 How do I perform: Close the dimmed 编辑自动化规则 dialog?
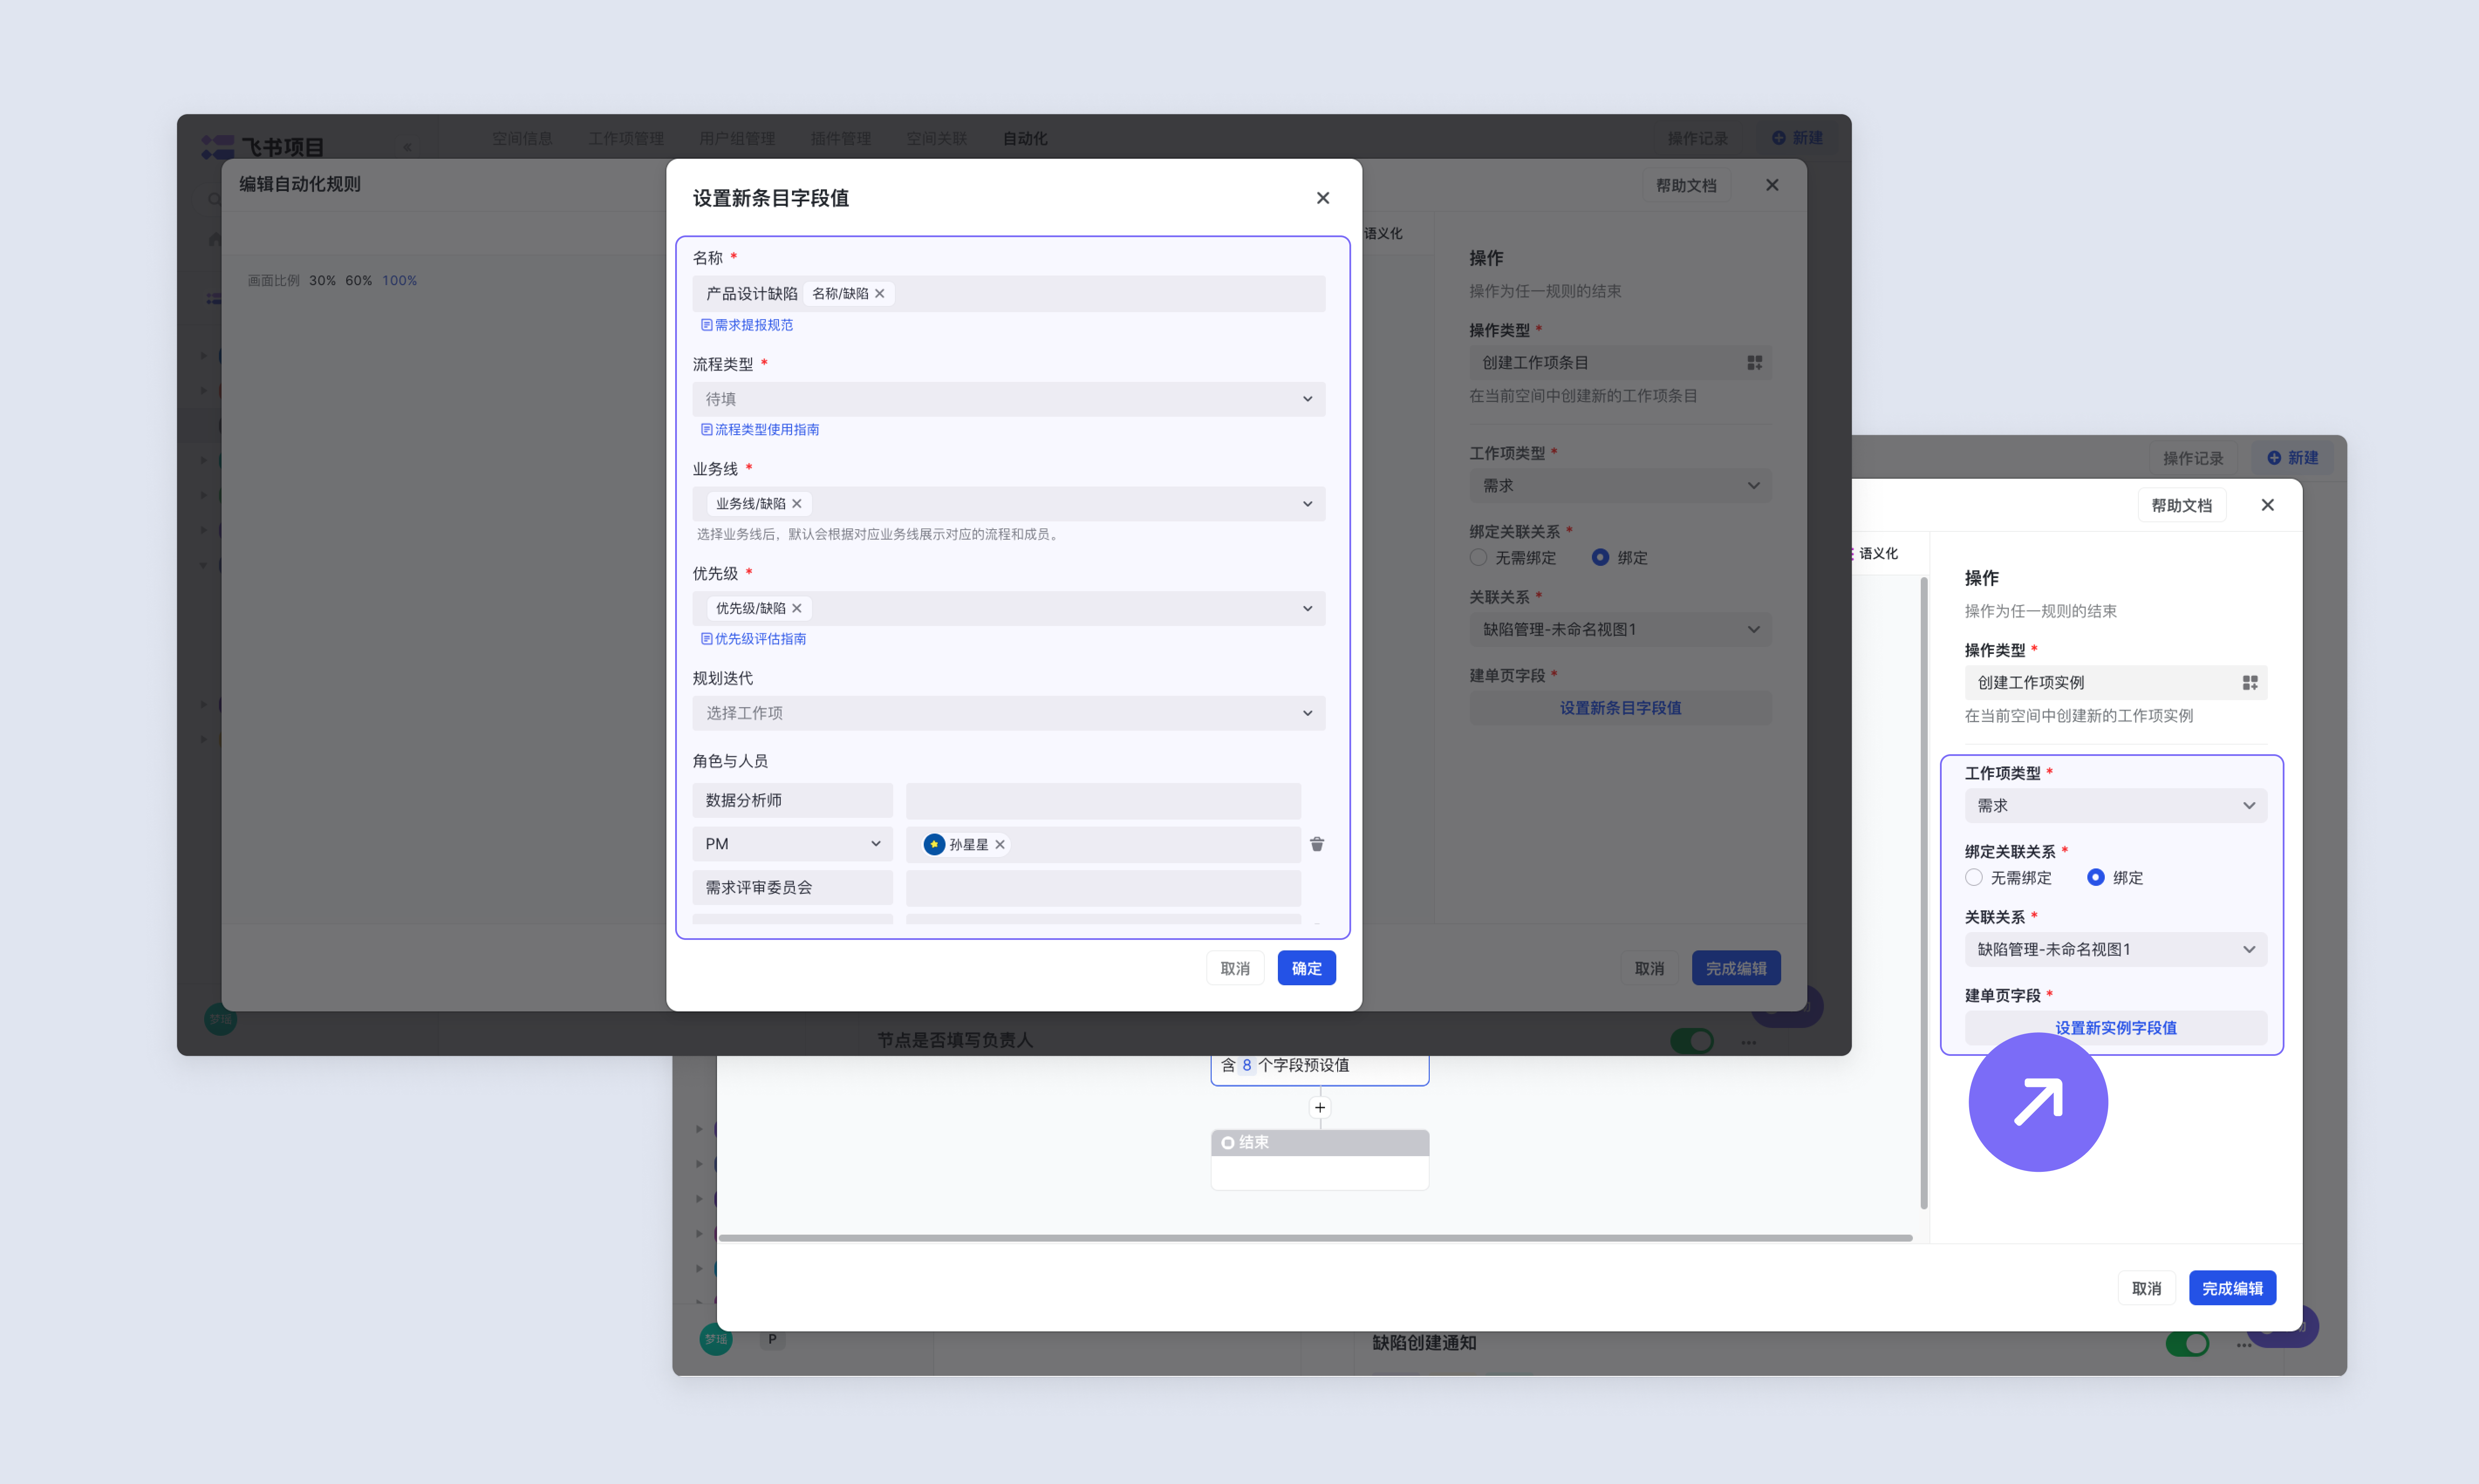[1772, 185]
